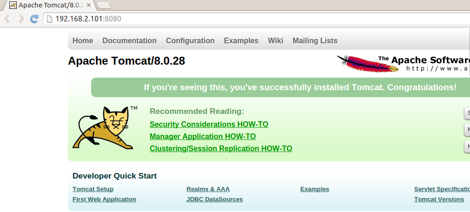This screenshot has width=470, height=212.
Task: Open the JDBC DataSources link
Action: click(215, 199)
